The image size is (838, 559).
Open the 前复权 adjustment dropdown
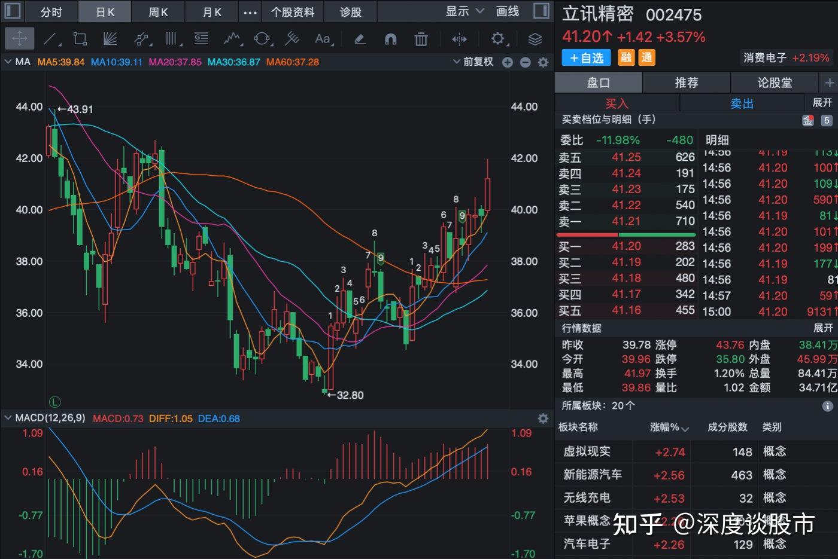(x=473, y=62)
